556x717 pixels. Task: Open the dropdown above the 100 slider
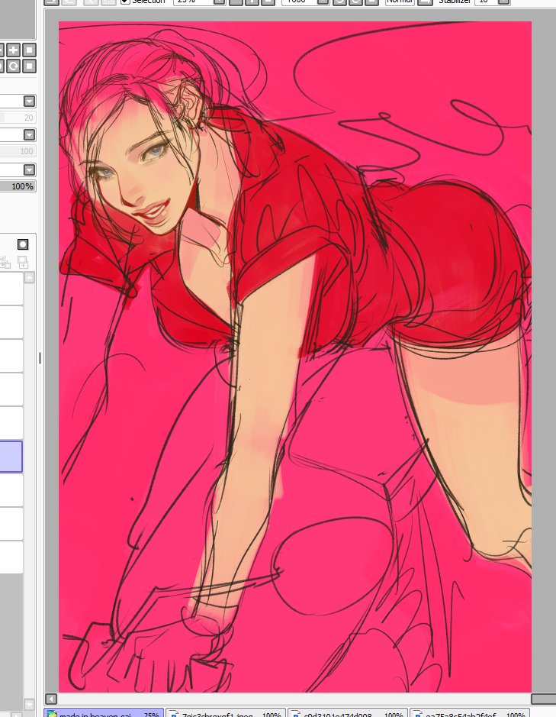point(29,135)
